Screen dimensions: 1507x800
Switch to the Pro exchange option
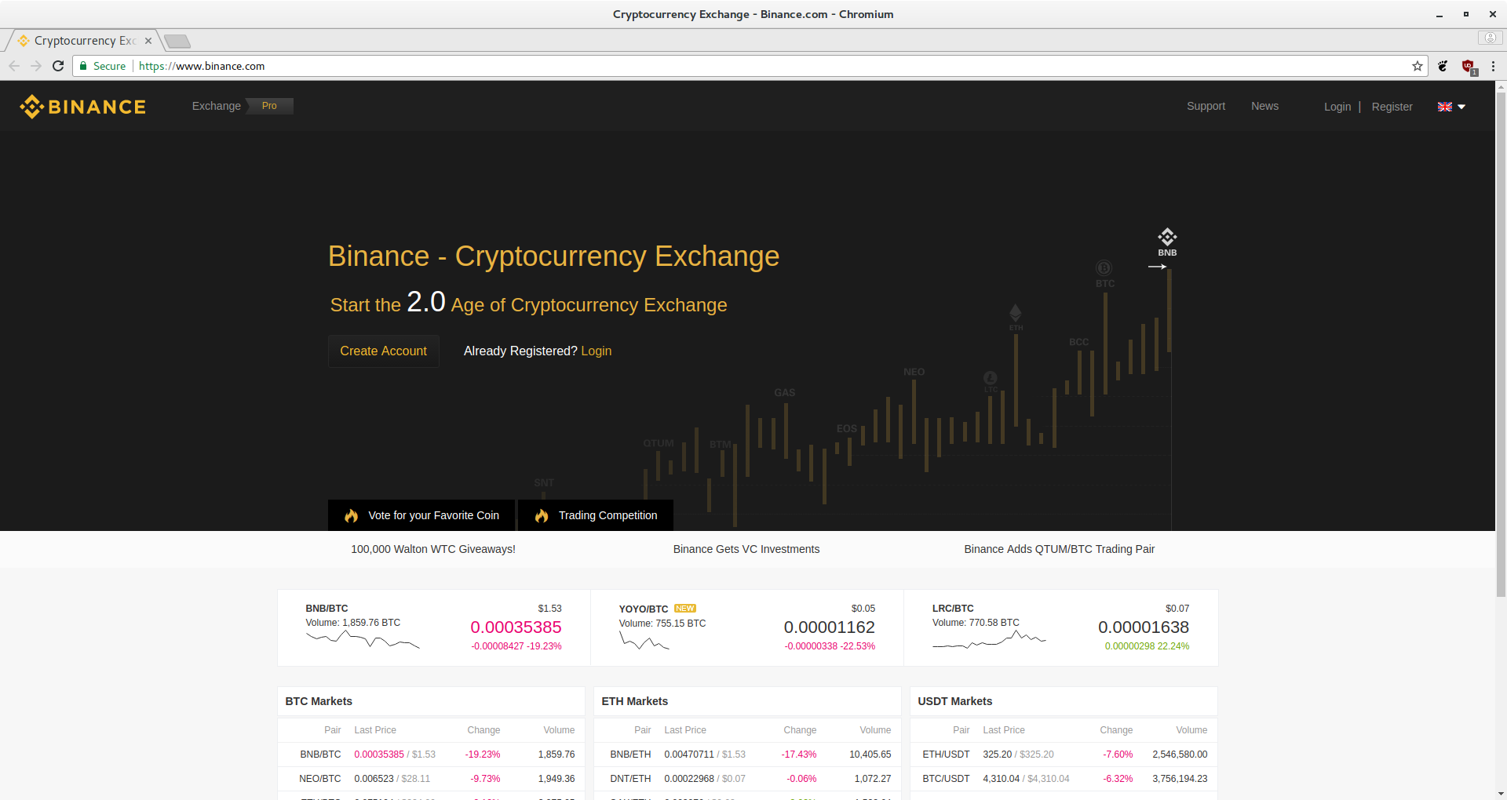(x=269, y=106)
